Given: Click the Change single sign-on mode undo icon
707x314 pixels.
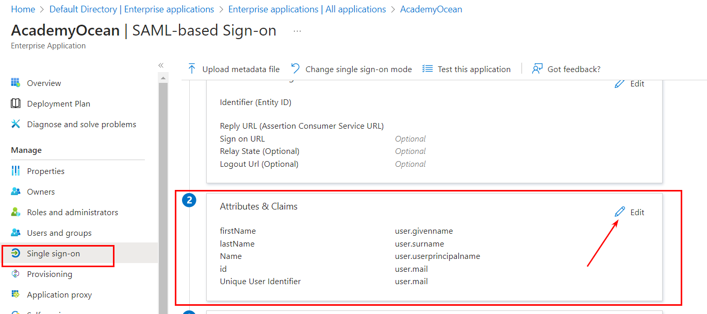Looking at the screenshot, I should point(295,69).
